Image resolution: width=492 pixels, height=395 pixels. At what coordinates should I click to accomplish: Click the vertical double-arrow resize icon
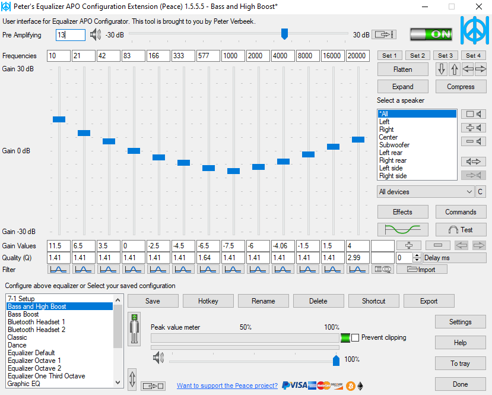132,379
